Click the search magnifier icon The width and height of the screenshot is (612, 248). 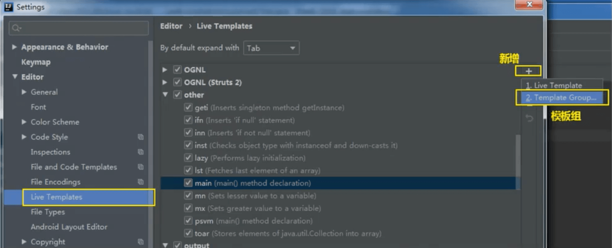click(x=16, y=28)
